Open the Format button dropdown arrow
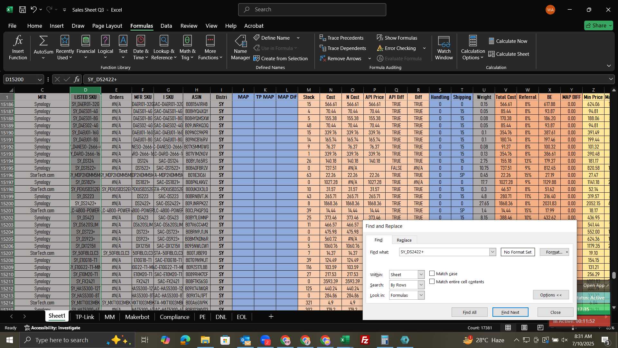This screenshot has width=618, height=348. (567, 252)
